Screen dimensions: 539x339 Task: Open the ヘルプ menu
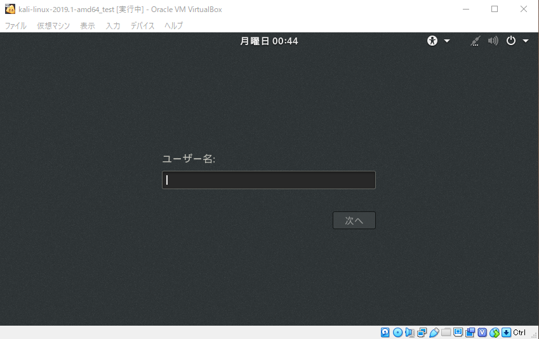173,26
